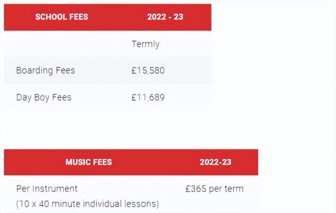Click the "(10 x 40 minute individual lessons)" note
The image size is (336, 213).
tap(87, 204)
